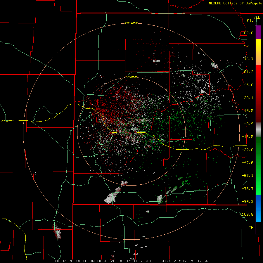Click the Super-Resolution Base Velocity caption
The image size is (263, 263).
(131, 261)
